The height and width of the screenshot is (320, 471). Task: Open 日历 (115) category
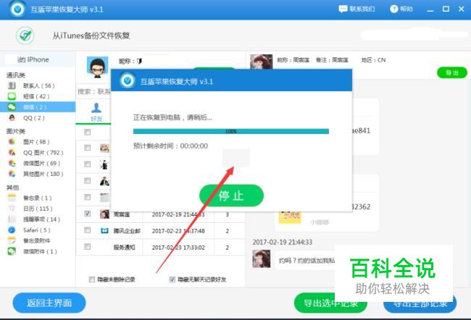(38, 209)
